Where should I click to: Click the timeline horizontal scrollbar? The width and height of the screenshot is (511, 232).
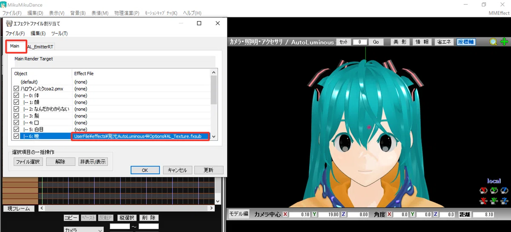point(127,209)
